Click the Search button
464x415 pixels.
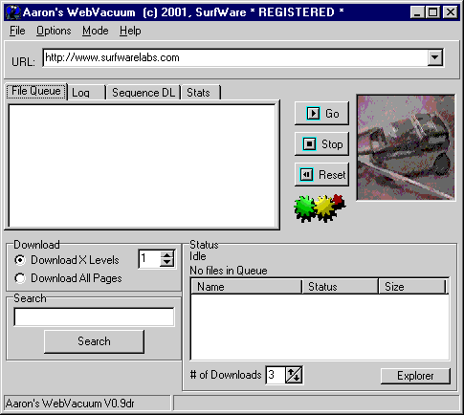[x=94, y=341]
